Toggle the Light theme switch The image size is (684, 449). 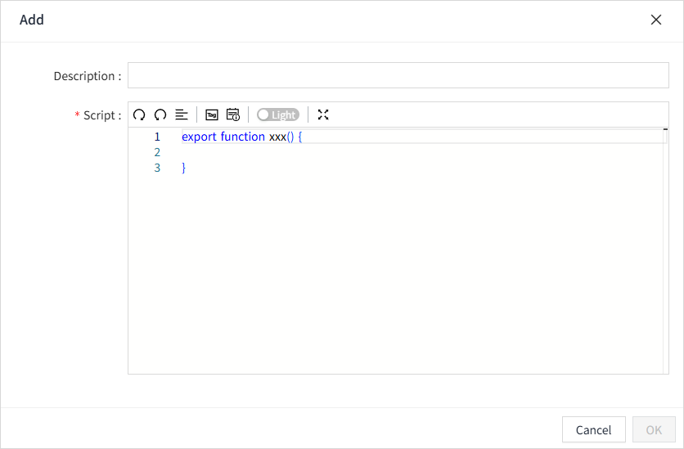tap(277, 115)
